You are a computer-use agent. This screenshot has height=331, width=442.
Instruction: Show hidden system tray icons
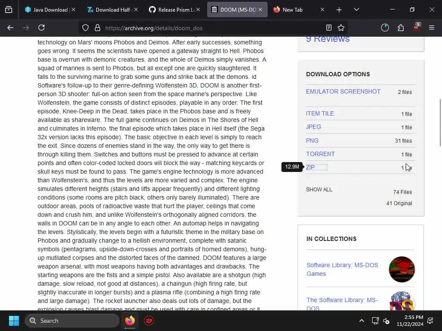(362, 321)
